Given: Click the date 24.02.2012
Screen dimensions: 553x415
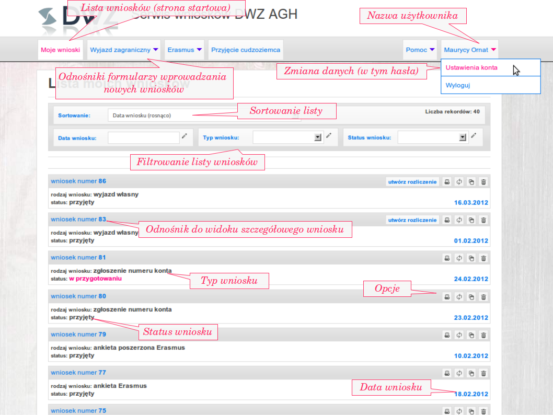Looking at the screenshot, I should click(471, 279).
